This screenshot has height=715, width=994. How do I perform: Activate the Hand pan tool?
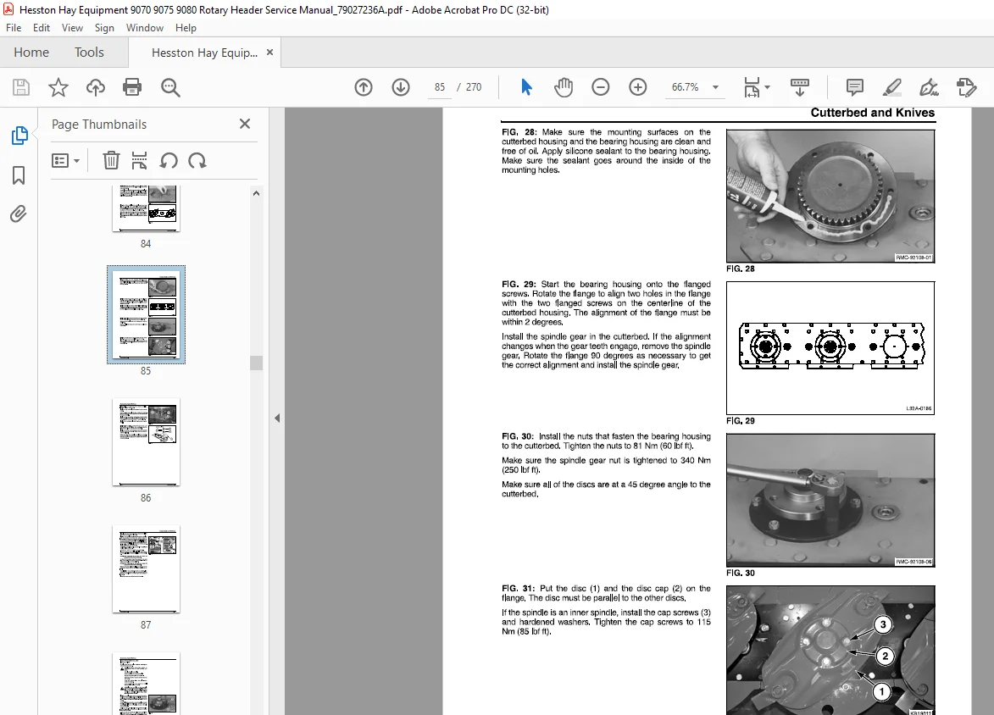click(x=563, y=87)
